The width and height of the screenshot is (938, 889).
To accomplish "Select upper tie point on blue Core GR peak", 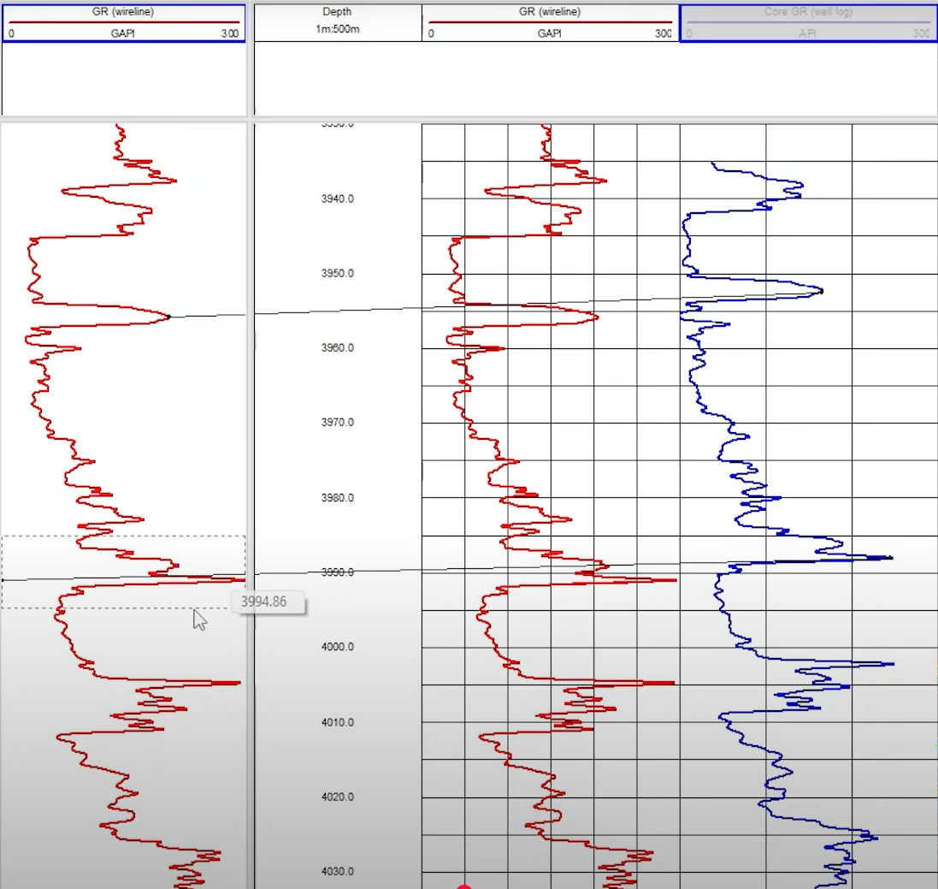I will click(x=821, y=292).
